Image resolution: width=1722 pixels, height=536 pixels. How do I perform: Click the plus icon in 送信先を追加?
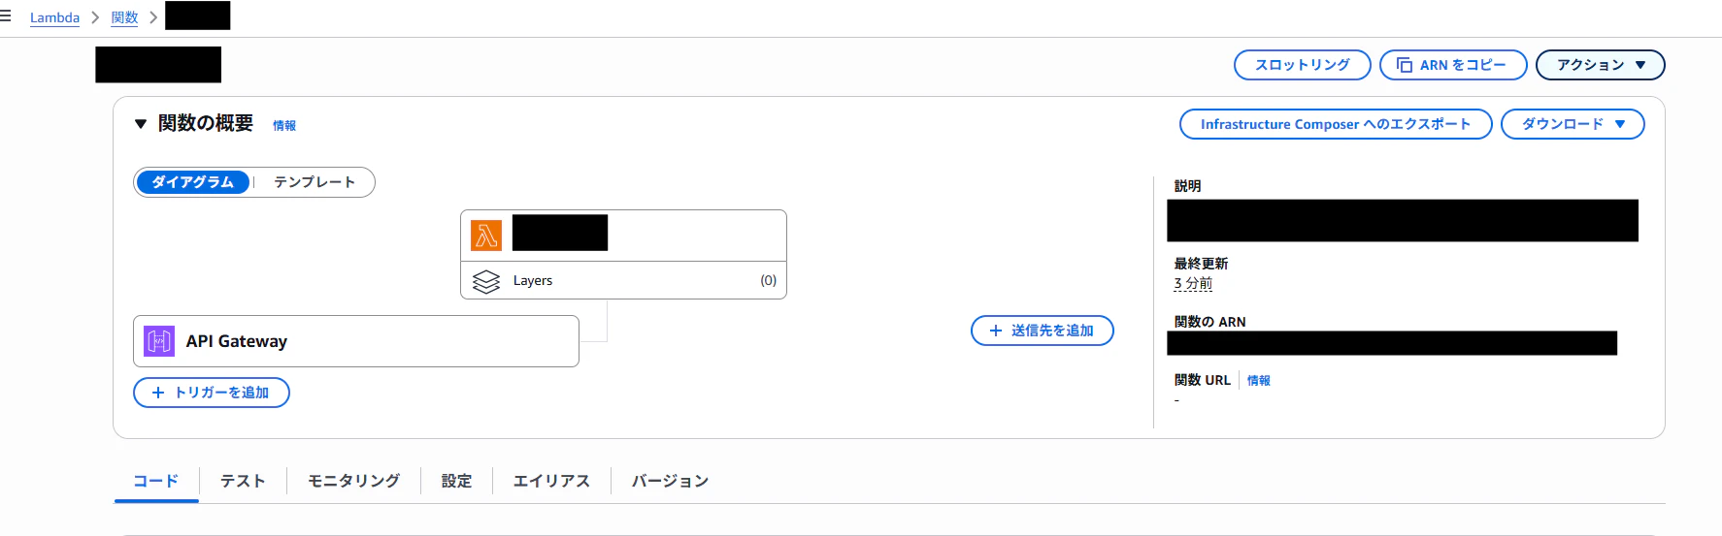click(995, 331)
